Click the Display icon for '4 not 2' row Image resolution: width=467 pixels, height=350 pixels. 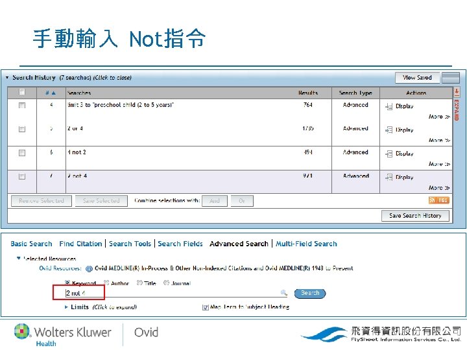pos(389,154)
